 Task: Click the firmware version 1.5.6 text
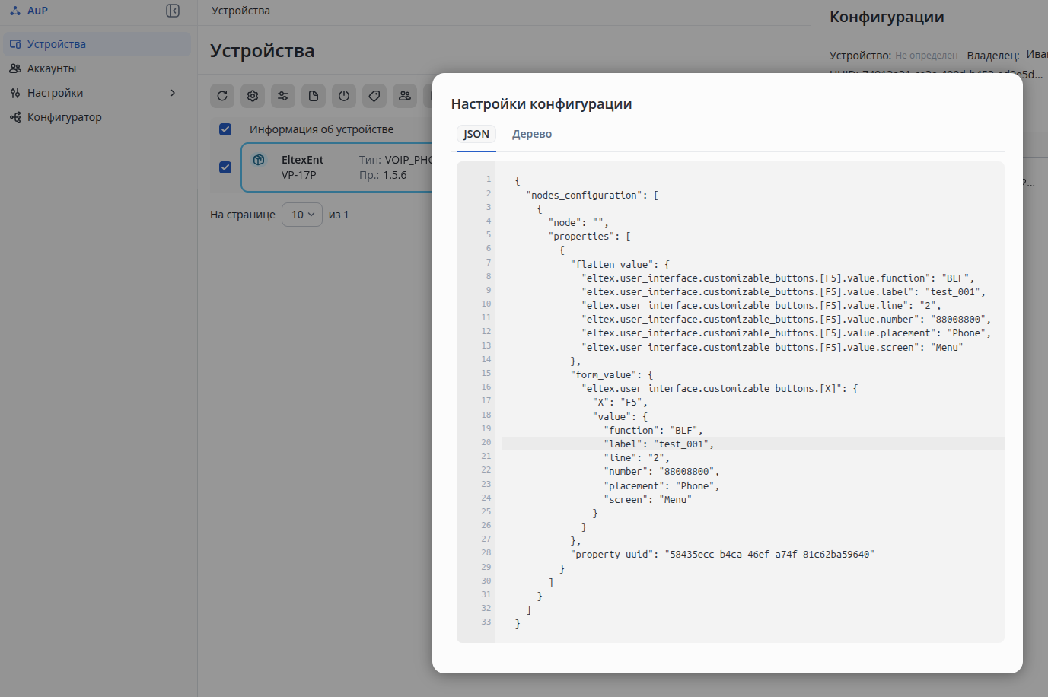[x=395, y=175]
